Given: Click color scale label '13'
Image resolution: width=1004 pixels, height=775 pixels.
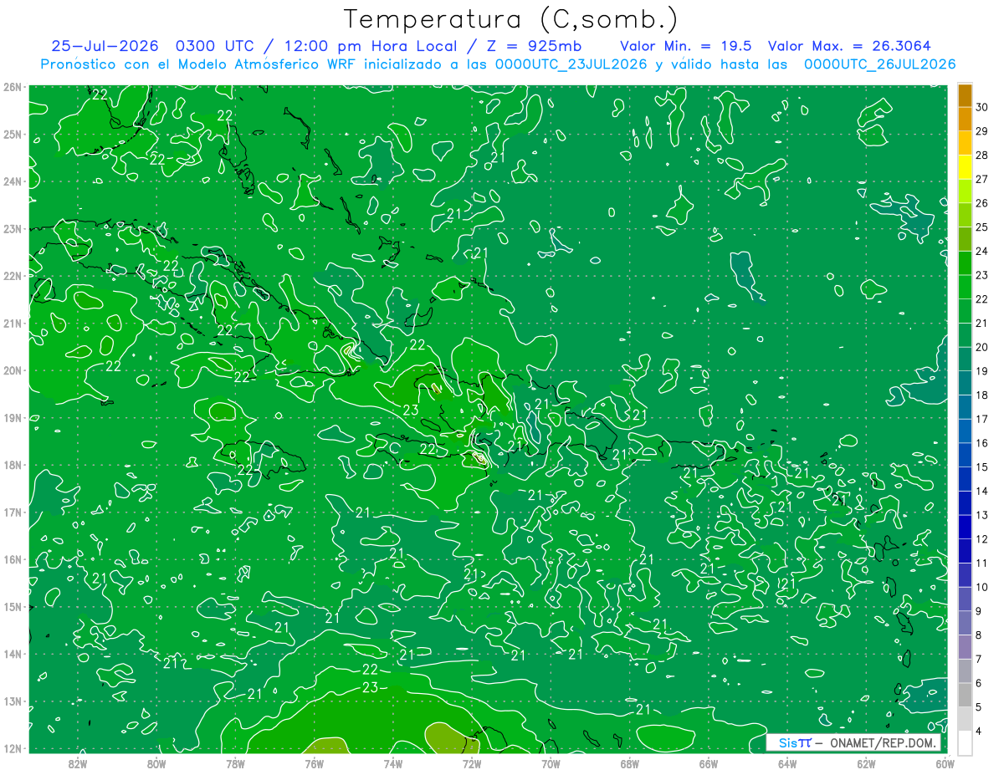Looking at the screenshot, I should click(981, 515).
